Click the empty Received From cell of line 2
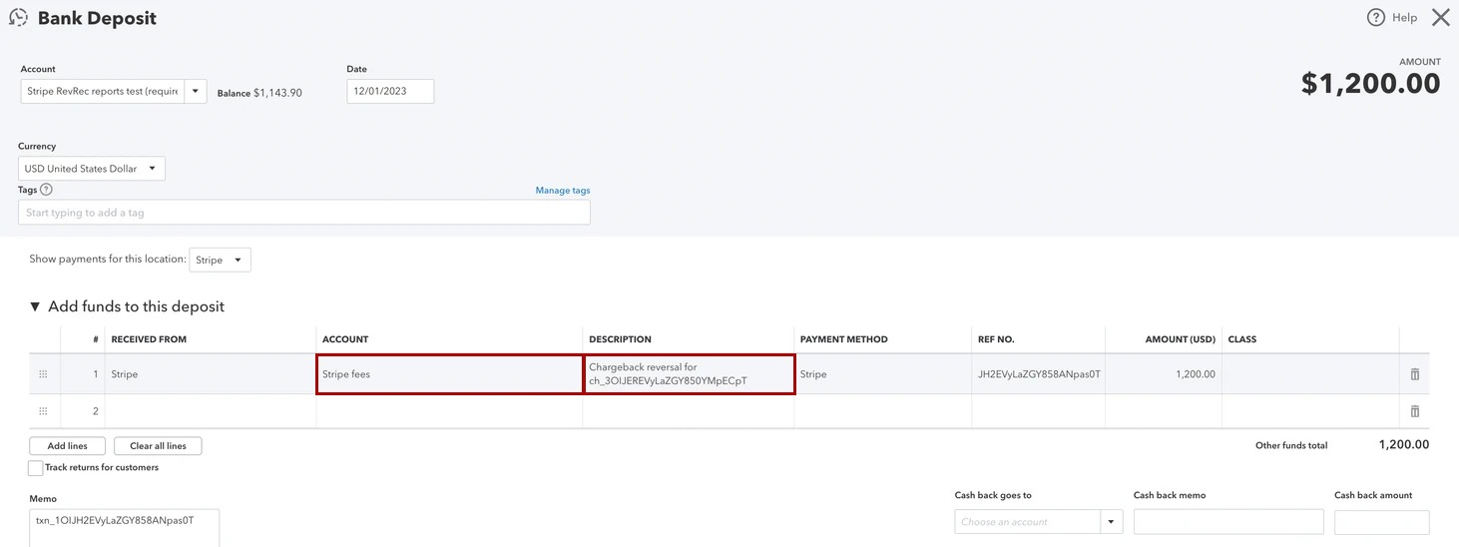The width and height of the screenshot is (1459, 547). tap(211, 411)
